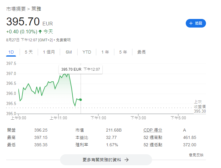Switch to the 1 年 range
The width and height of the screenshot is (221, 168).
click(x=105, y=52)
